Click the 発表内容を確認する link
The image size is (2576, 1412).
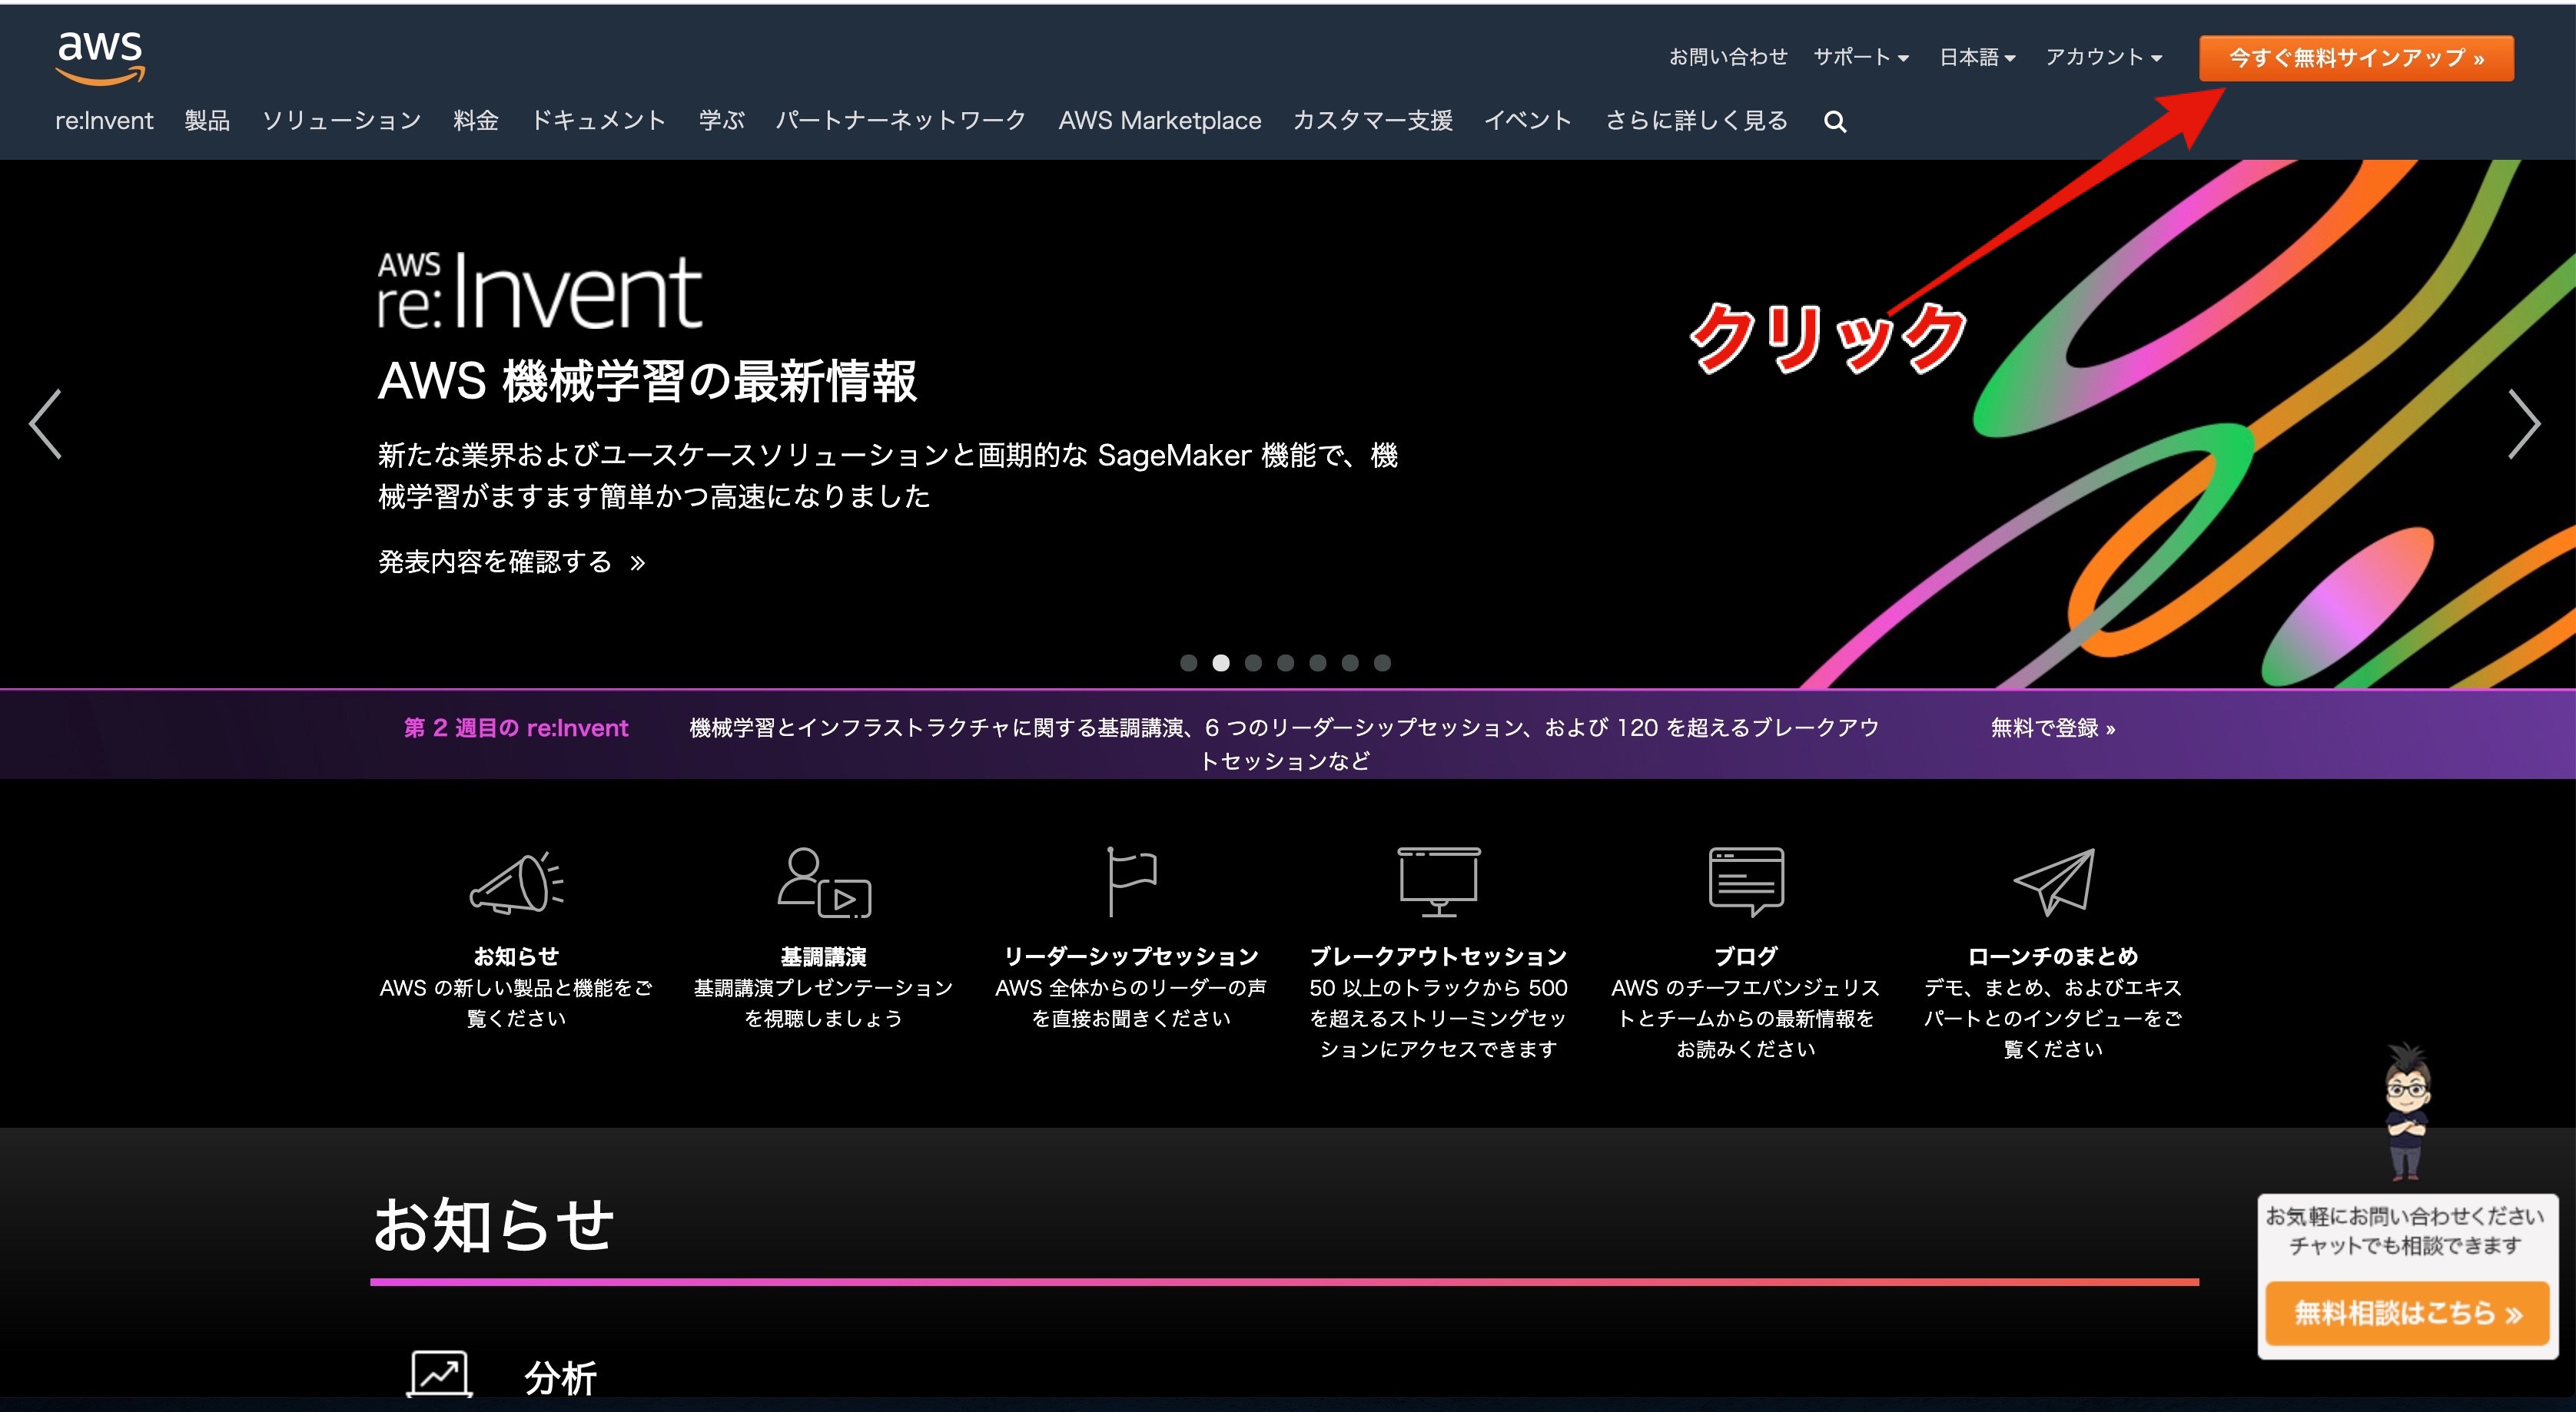click(x=511, y=562)
